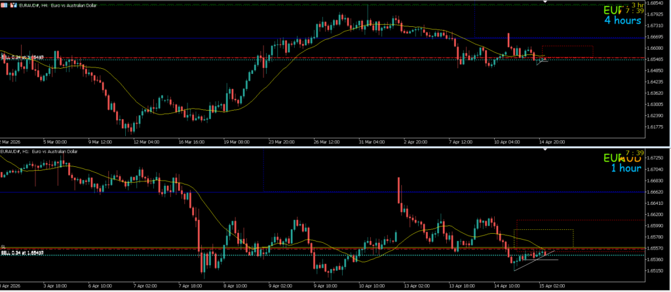This screenshot has height=292, width=671.
Task: Select the yellow dotted rectangle on H1 chart
Action: point(544,230)
